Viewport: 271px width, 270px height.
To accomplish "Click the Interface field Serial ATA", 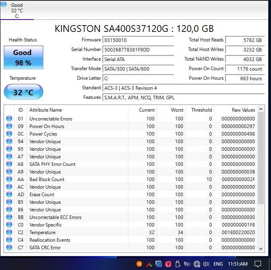I will pyautogui.click(x=138, y=59).
